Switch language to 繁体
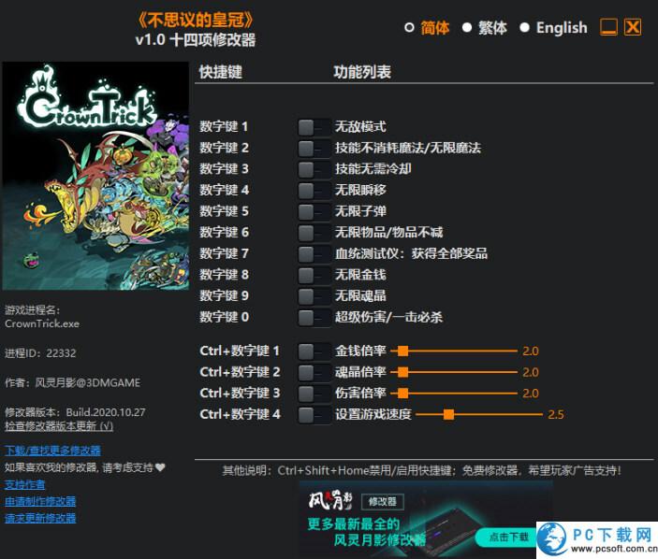The width and height of the screenshot is (658, 559). coord(467,28)
